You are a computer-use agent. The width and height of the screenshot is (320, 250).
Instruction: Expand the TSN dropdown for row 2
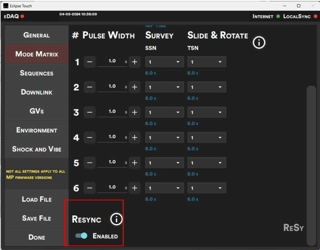click(x=206, y=87)
